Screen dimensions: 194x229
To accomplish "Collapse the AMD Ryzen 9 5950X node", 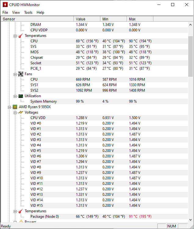I will (x=9, y=107).
